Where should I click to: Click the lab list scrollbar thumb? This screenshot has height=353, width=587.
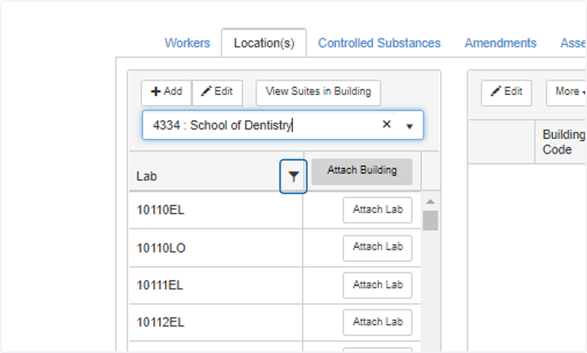tap(430, 220)
